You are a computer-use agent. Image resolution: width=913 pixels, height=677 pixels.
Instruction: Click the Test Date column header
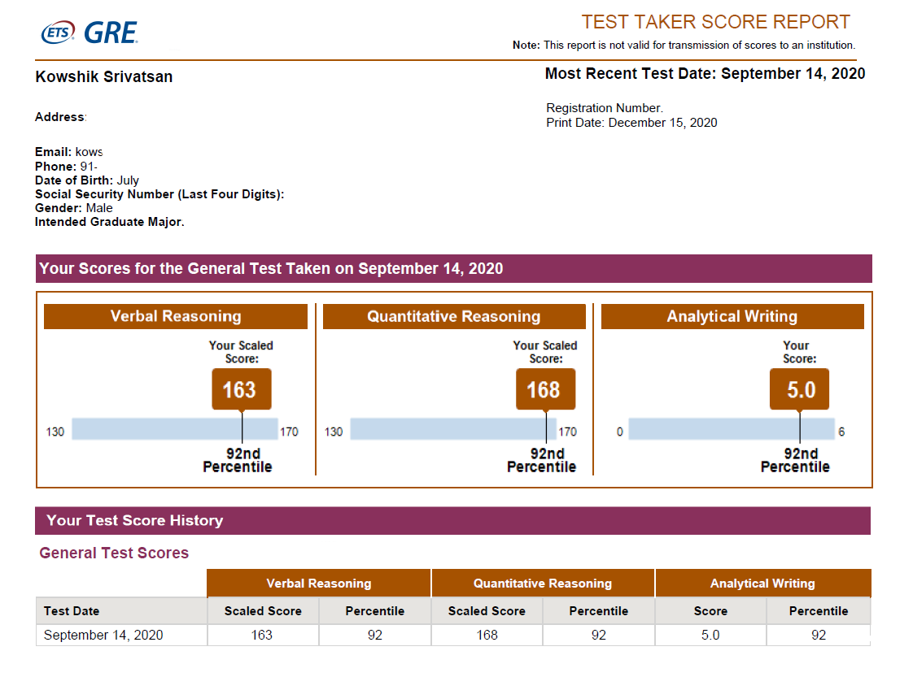tap(121, 611)
